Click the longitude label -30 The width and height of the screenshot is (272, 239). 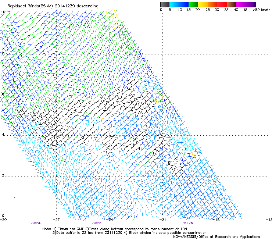coord(3,220)
